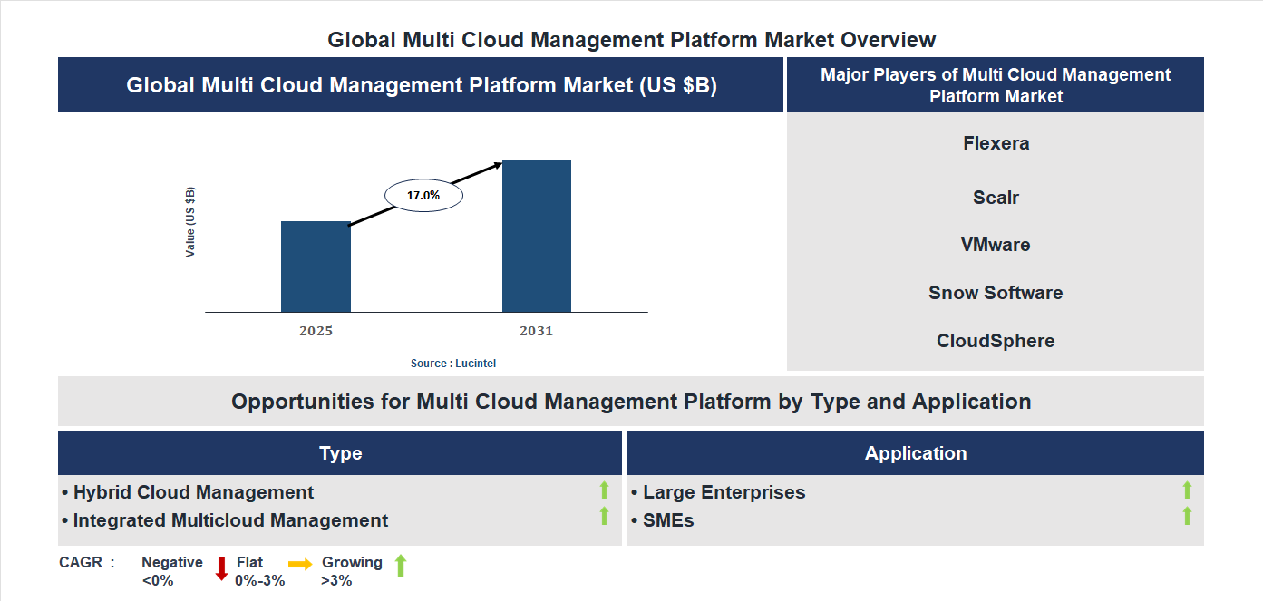Click the 2025 axis label
The width and height of the screenshot is (1263, 601).
[316, 331]
